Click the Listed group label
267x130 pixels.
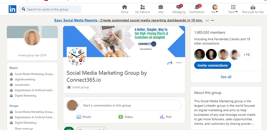[x=78, y=87]
